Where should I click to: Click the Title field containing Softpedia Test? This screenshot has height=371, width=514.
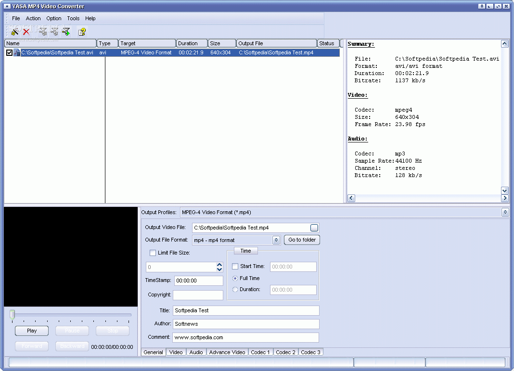point(246,310)
